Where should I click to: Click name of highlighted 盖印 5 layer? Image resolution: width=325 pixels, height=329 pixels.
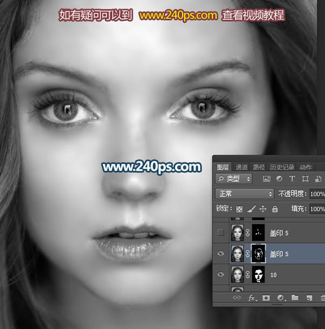pyautogui.click(x=279, y=254)
